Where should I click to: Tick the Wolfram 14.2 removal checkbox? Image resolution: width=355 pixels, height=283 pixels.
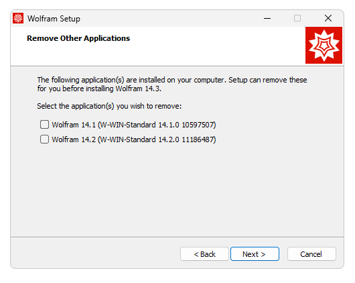point(44,139)
